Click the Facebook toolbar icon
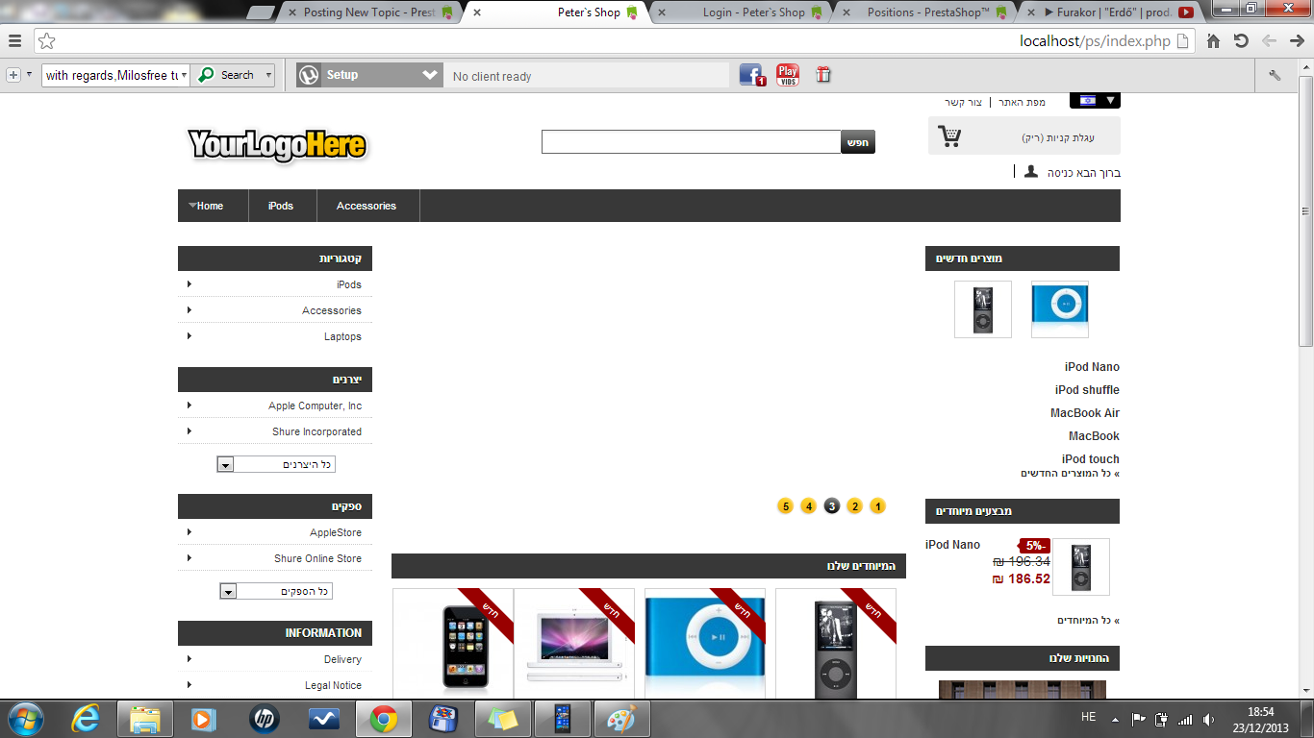The width and height of the screenshot is (1314, 738). [752, 75]
